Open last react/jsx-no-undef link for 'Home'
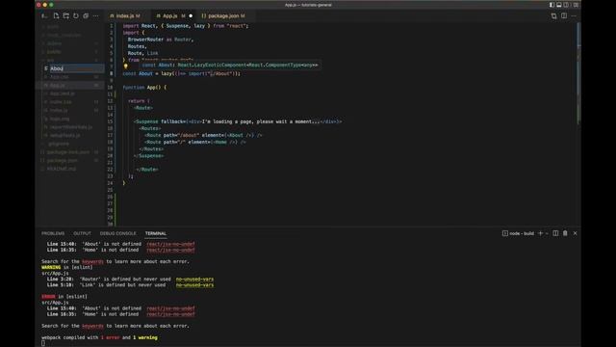This screenshot has width=616, height=347. click(x=170, y=314)
